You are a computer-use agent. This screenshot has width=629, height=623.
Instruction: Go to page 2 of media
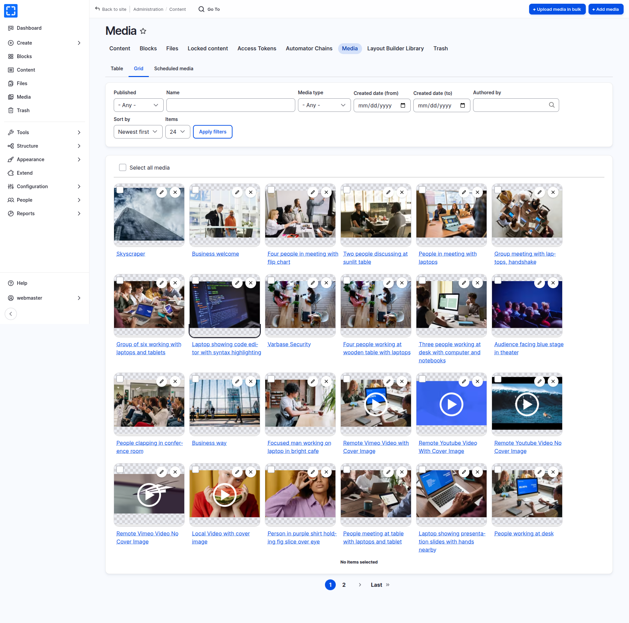(344, 585)
